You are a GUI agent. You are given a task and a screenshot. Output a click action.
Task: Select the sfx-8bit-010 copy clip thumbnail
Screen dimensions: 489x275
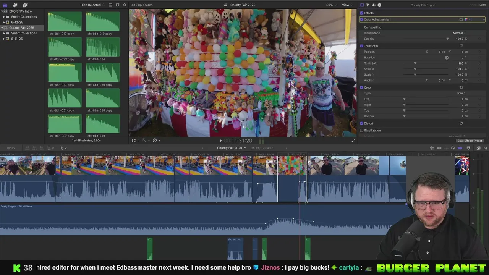click(x=65, y=21)
